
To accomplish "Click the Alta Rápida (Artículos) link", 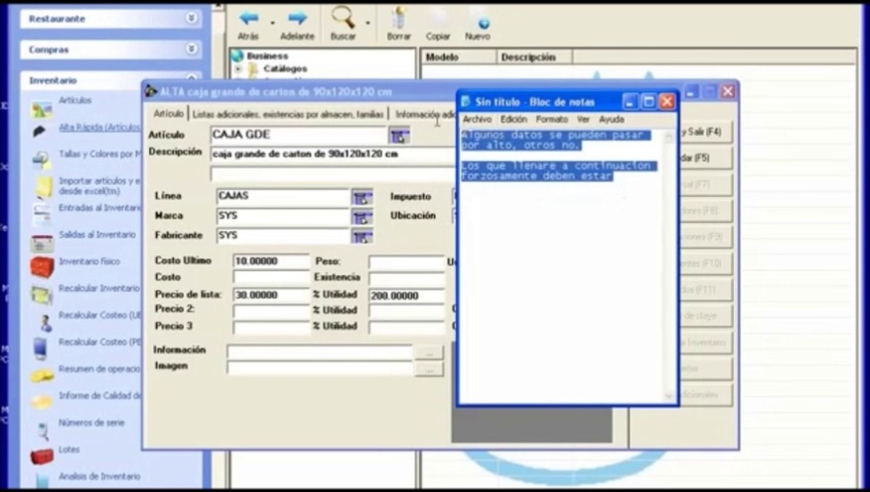I will click(x=99, y=127).
